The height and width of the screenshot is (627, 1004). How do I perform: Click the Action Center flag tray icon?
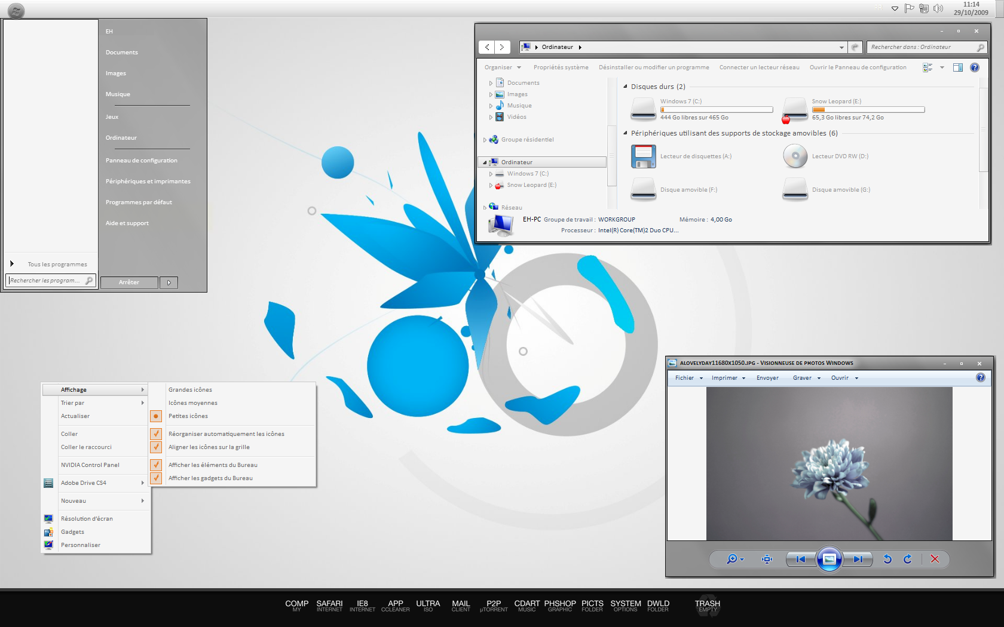909,8
